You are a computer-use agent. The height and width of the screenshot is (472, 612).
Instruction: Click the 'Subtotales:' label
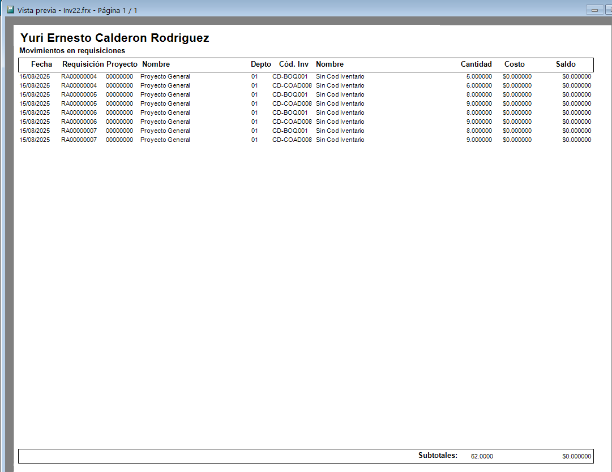pyautogui.click(x=438, y=455)
